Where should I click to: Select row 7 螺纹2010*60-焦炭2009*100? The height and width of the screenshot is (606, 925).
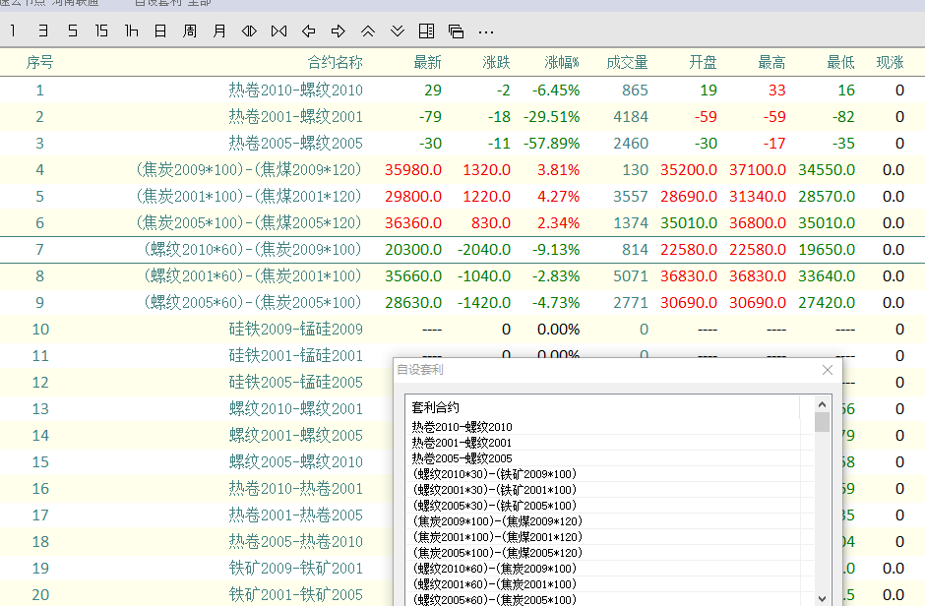(254, 250)
